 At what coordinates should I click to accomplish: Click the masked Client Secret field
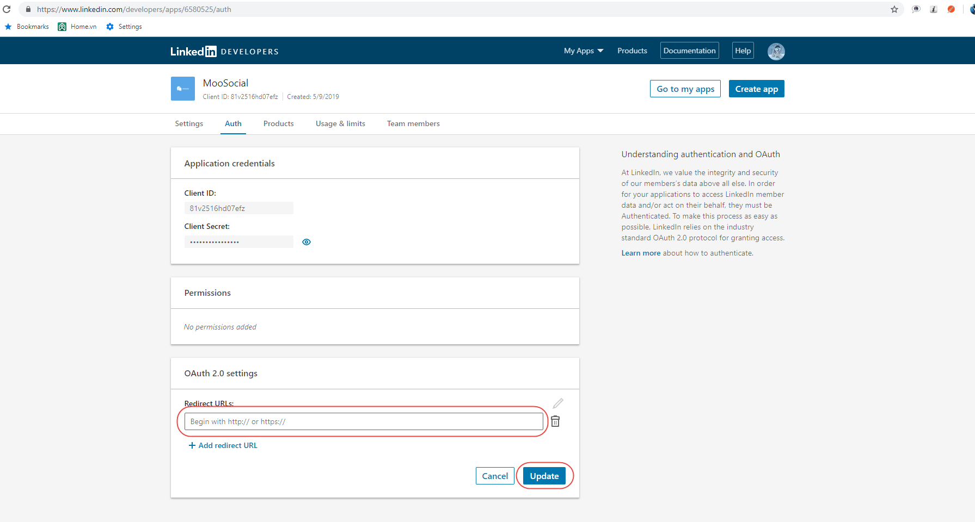(239, 242)
